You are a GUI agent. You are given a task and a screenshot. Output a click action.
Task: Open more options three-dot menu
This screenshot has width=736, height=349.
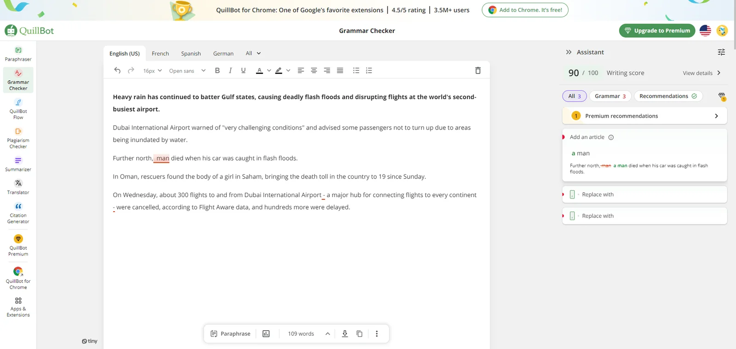point(377,334)
